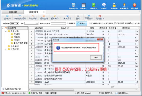Toggle the 汇总商品类别 checkbox
The width and height of the screenshot is (142, 96).
coord(89,23)
